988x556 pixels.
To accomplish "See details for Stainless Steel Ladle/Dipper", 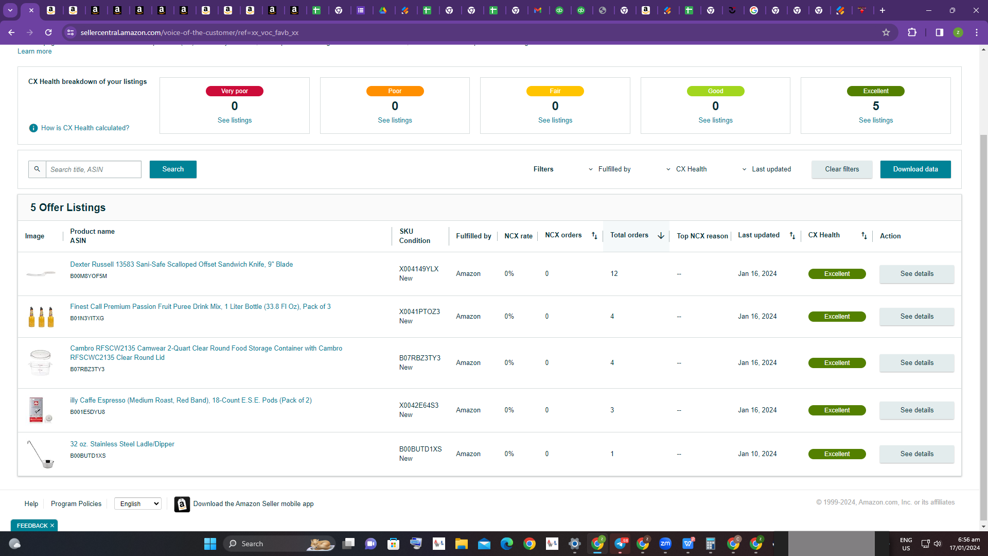I will (x=916, y=454).
